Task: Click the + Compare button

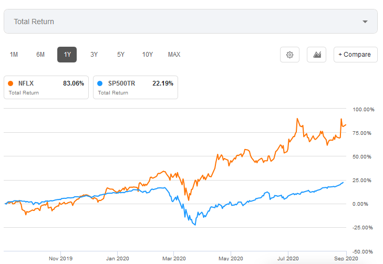Action: [355, 55]
